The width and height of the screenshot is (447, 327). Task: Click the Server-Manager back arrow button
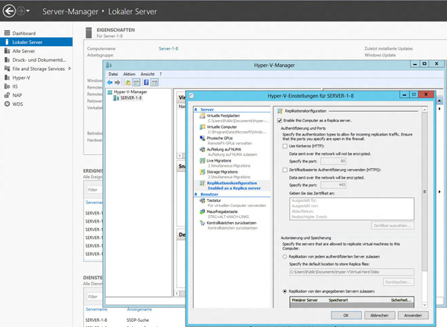click(x=9, y=11)
